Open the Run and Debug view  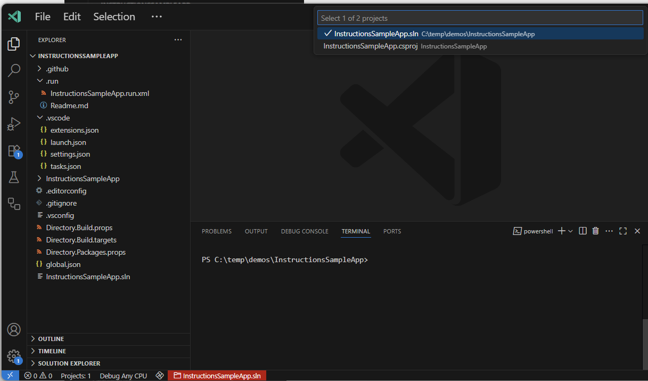[14, 124]
